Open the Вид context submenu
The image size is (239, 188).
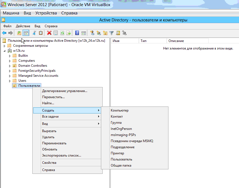click(x=67, y=123)
